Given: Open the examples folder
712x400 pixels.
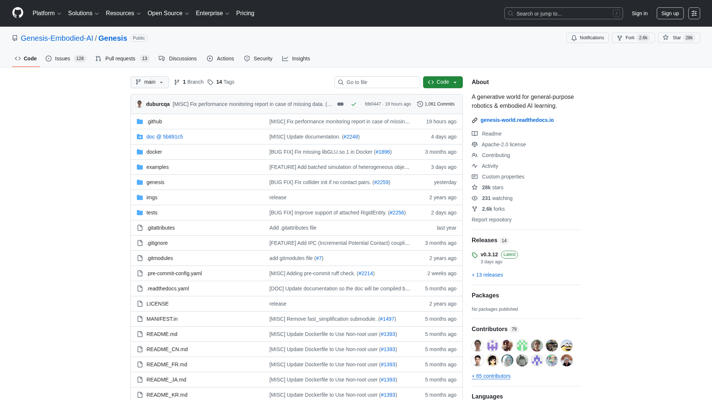Looking at the screenshot, I should coord(157,167).
